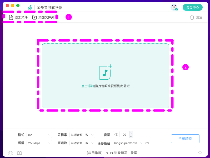Click the 清空 text label
The height and width of the screenshot is (158, 210).
pyautogui.click(x=199, y=17)
